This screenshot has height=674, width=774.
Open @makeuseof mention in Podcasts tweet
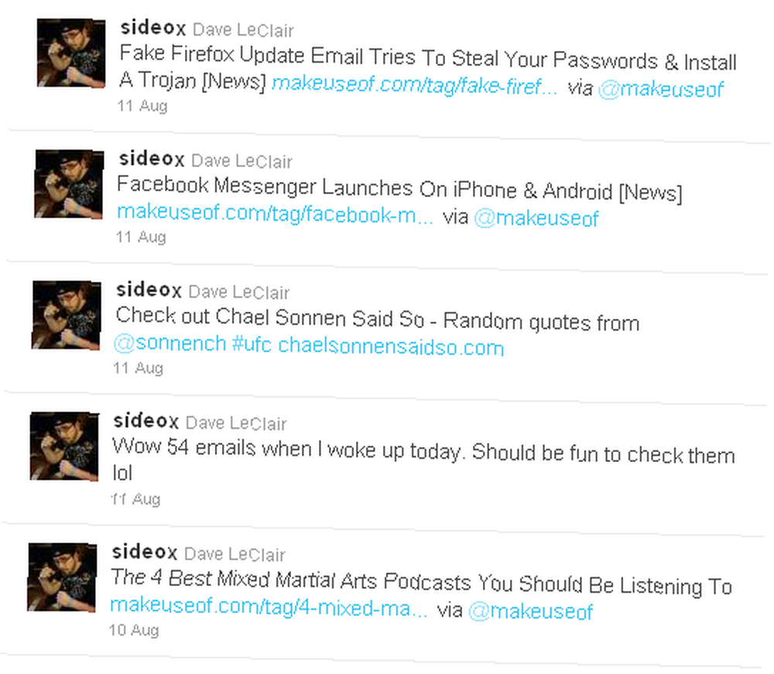(x=530, y=611)
